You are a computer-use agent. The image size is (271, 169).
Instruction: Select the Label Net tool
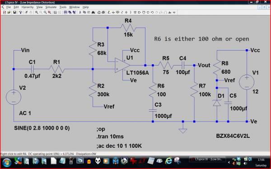(x=117, y=13)
